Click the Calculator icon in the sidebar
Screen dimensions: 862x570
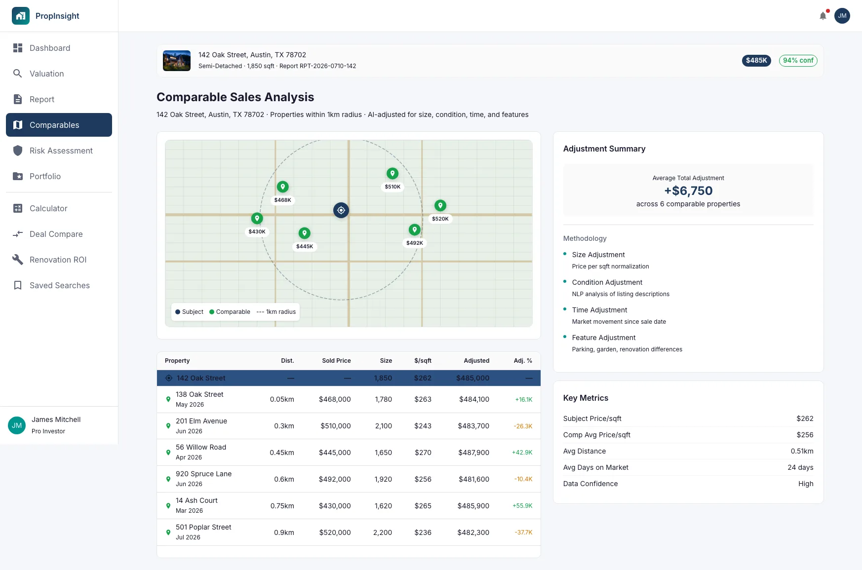pos(18,208)
